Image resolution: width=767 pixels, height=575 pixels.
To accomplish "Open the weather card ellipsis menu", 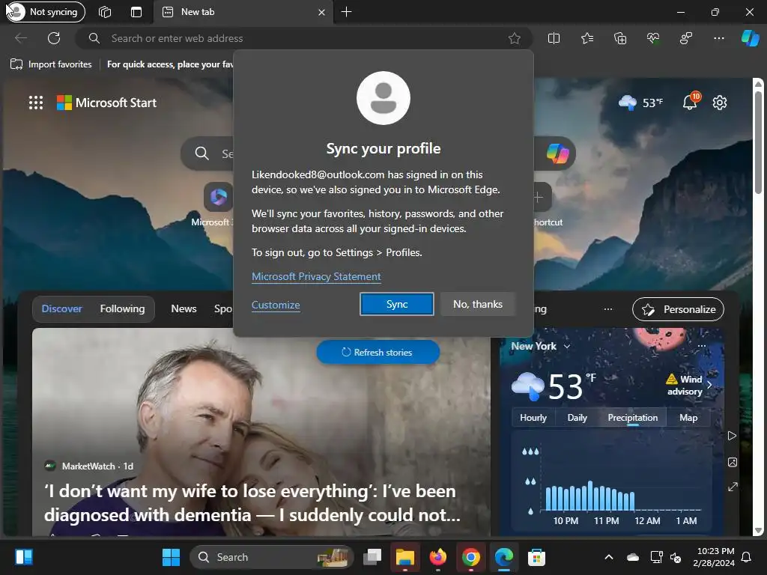I will click(x=701, y=346).
